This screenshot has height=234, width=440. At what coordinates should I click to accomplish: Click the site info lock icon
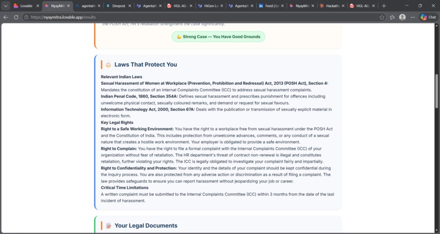tap(26, 17)
